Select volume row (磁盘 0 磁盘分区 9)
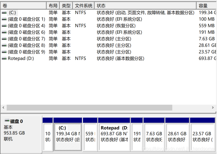Screen dimensions: 217x154 pos(26,52)
